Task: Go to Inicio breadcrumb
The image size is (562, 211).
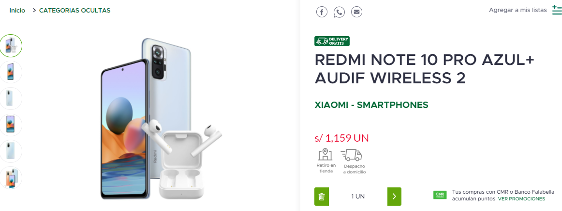Action: 17,10
